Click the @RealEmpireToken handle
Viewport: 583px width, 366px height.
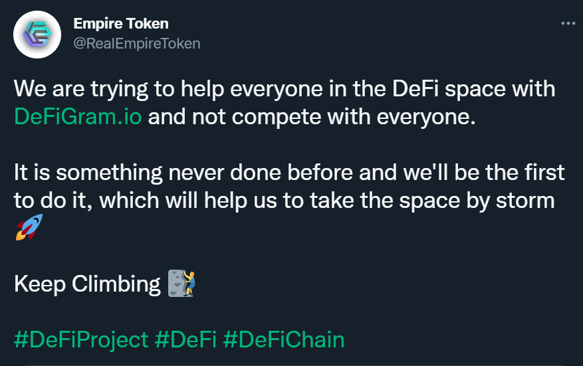point(137,43)
